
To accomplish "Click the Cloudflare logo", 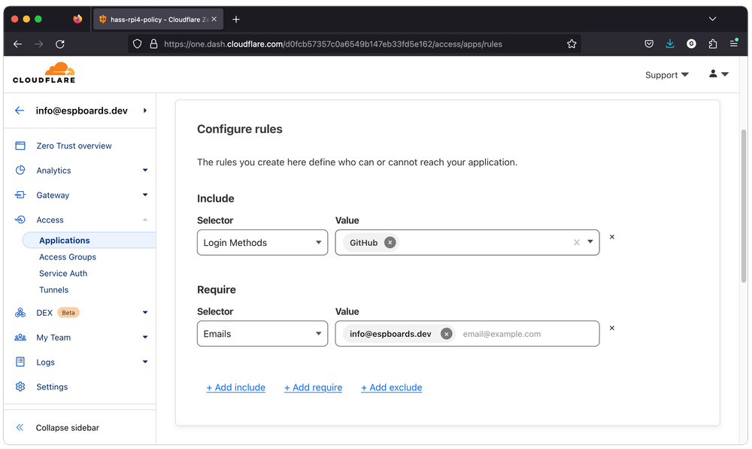I will (44, 73).
